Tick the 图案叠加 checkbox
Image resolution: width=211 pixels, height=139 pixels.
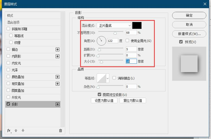pyautogui.click(x=8, y=90)
